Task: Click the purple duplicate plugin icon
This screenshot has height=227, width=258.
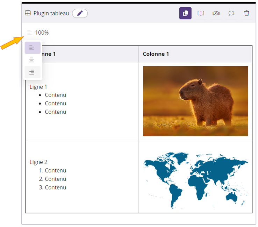Action: (x=185, y=13)
